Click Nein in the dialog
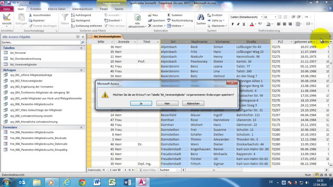The image size is (333, 187). (x=167, y=103)
